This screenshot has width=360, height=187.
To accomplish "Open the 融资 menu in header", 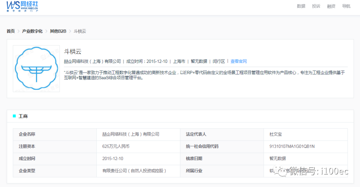I will [331, 6].
